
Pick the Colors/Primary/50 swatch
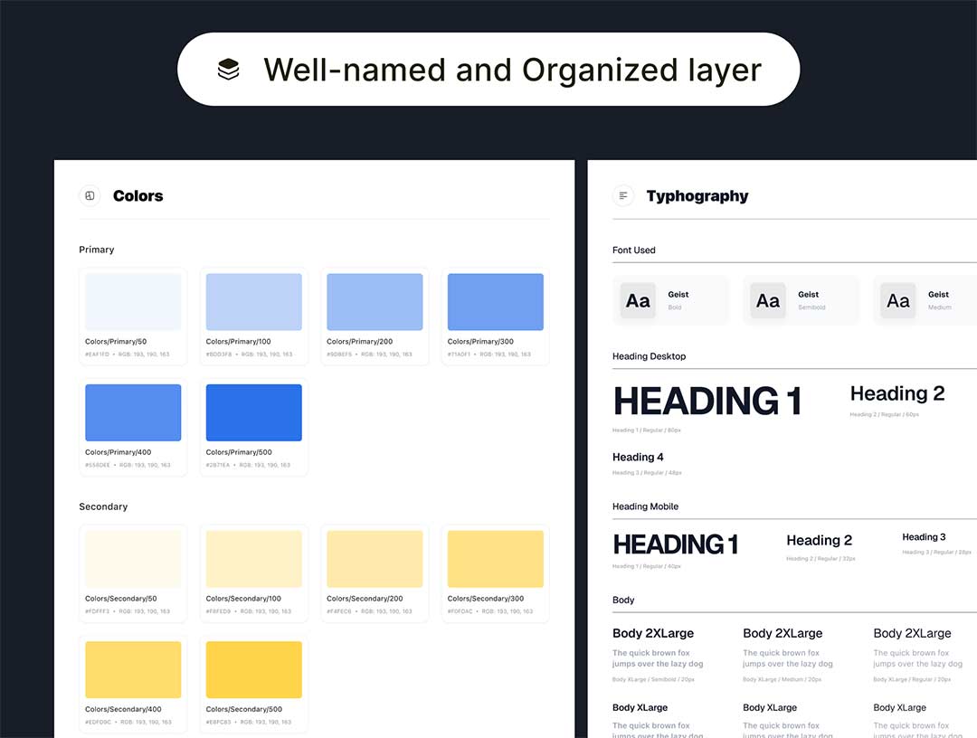click(x=133, y=302)
